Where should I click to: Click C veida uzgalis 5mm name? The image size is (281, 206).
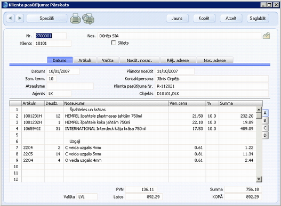[83, 154]
